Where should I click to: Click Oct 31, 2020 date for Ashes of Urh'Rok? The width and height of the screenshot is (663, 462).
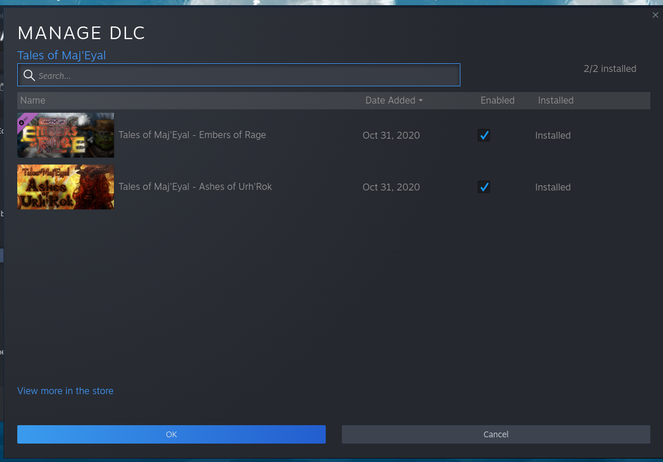coord(391,187)
